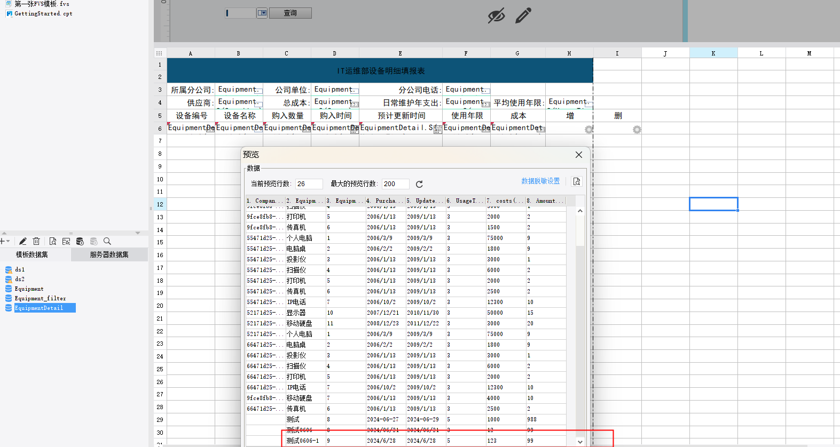The width and height of the screenshot is (840, 447).
Task: Click the 当前预览行数 input field
Action: (309, 183)
